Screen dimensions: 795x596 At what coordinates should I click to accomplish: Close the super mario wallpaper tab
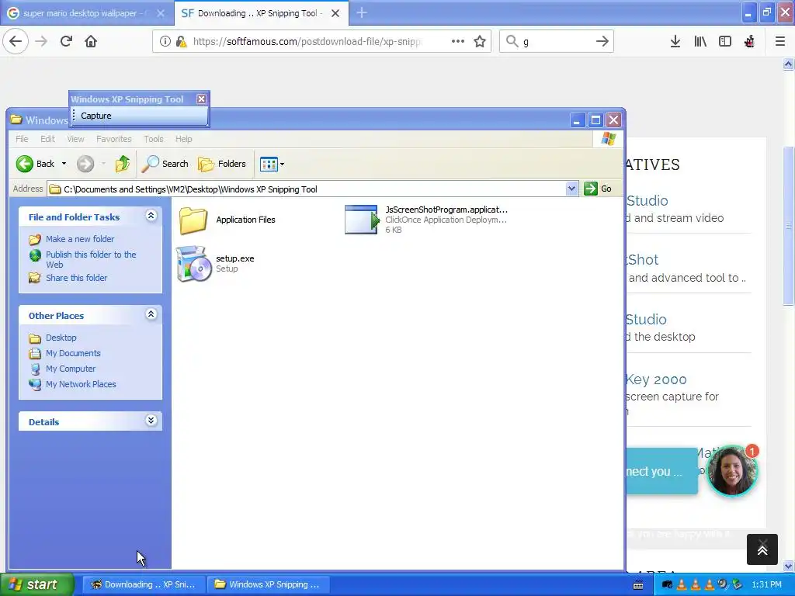tap(160, 13)
